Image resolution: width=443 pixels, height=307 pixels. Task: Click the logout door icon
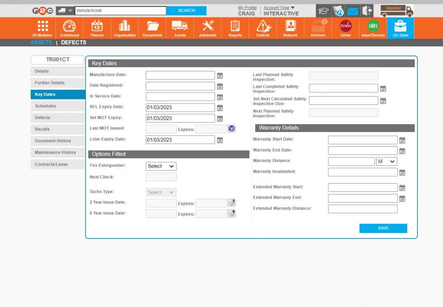tap(368, 11)
